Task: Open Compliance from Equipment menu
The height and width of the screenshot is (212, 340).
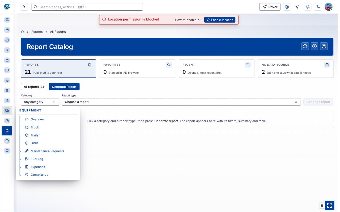Action: pyautogui.click(x=39, y=175)
